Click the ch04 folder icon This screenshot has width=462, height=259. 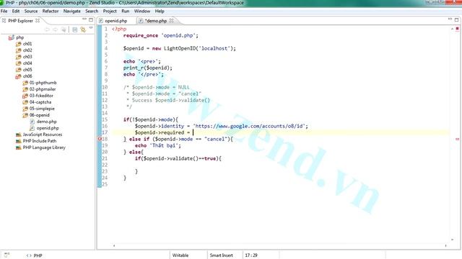18,63
